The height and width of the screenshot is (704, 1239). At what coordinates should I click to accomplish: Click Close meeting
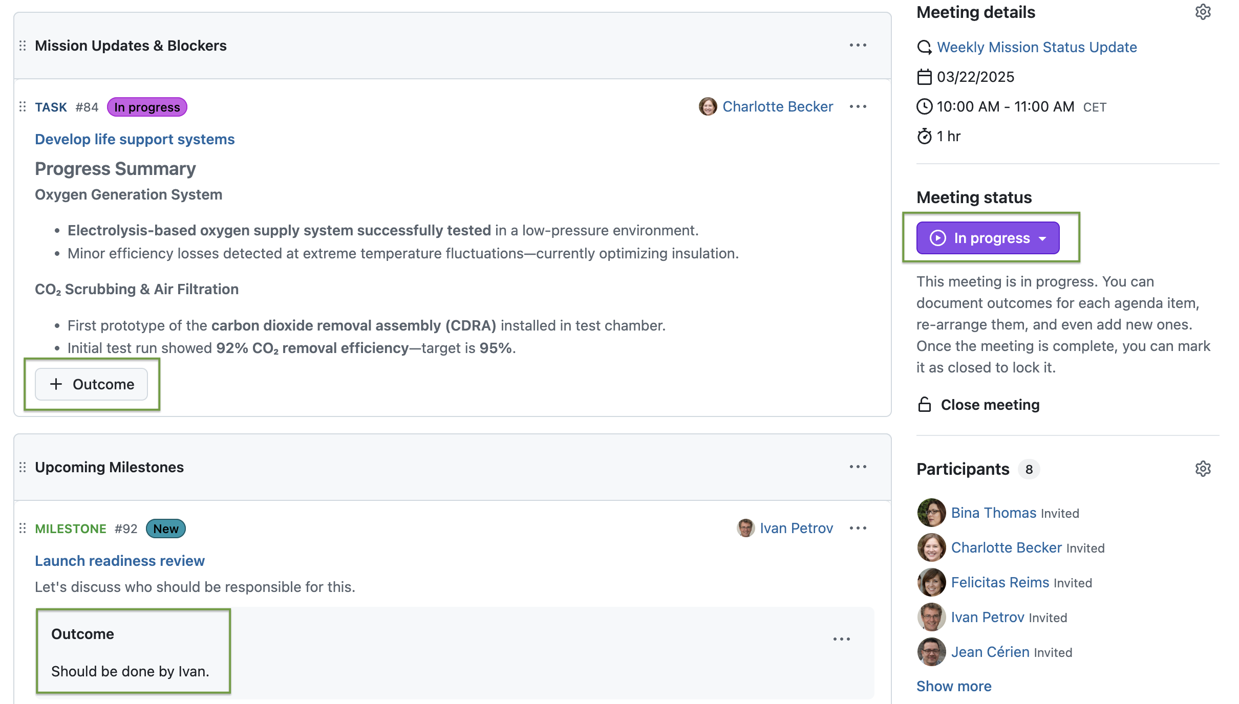pyautogui.click(x=990, y=404)
